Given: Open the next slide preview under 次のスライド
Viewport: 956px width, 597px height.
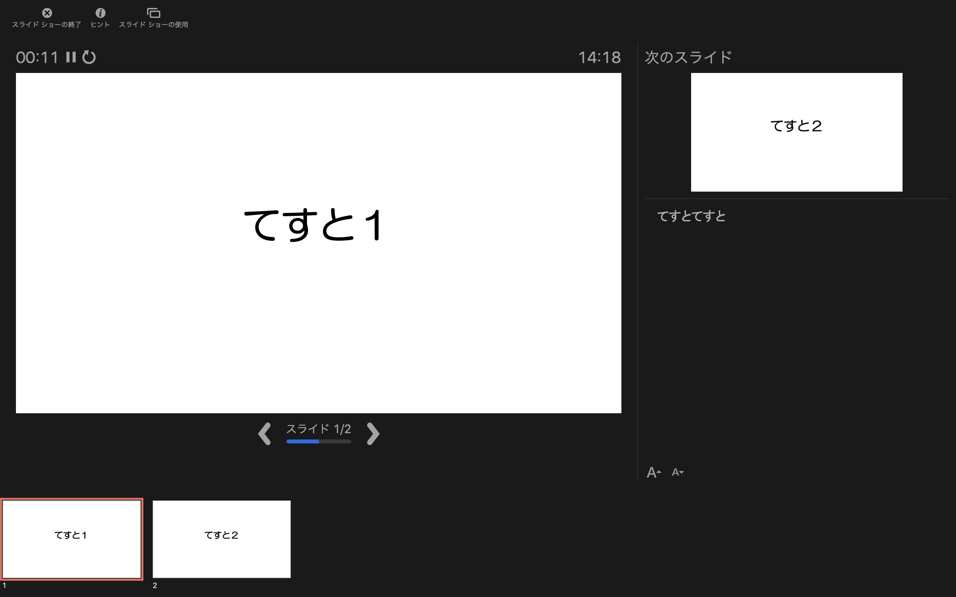Looking at the screenshot, I should pos(796,132).
